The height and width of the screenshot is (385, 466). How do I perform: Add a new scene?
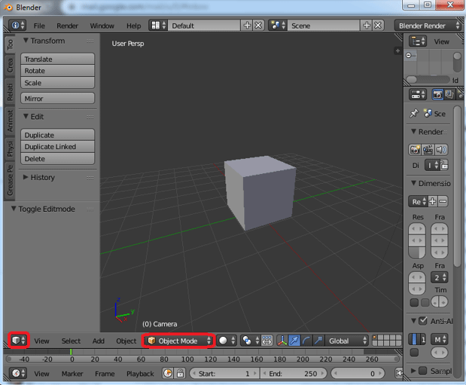pyautogui.click(x=367, y=26)
